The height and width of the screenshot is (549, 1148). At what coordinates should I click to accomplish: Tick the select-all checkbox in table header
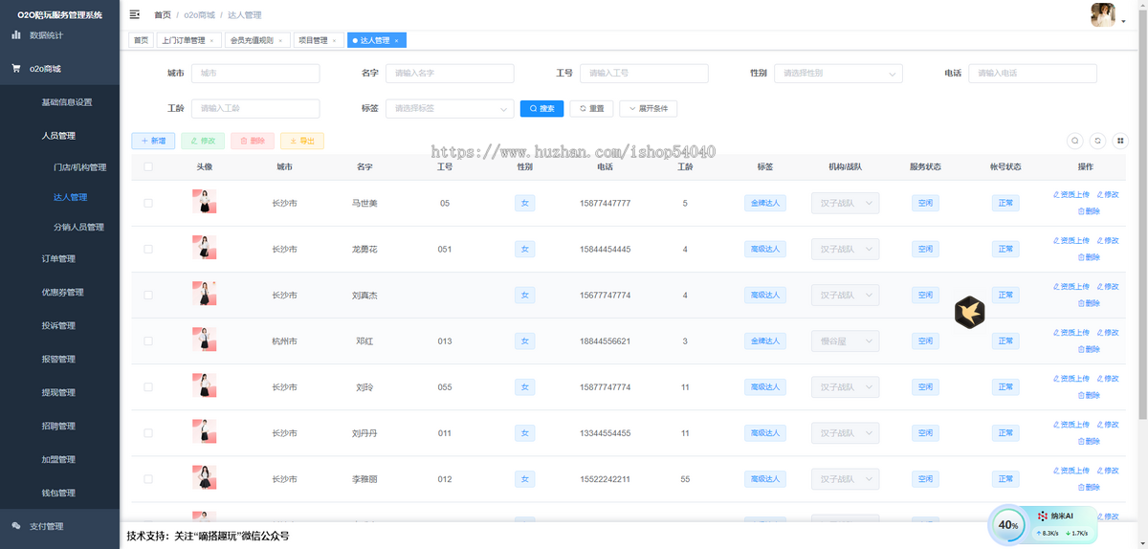(x=148, y=166)
